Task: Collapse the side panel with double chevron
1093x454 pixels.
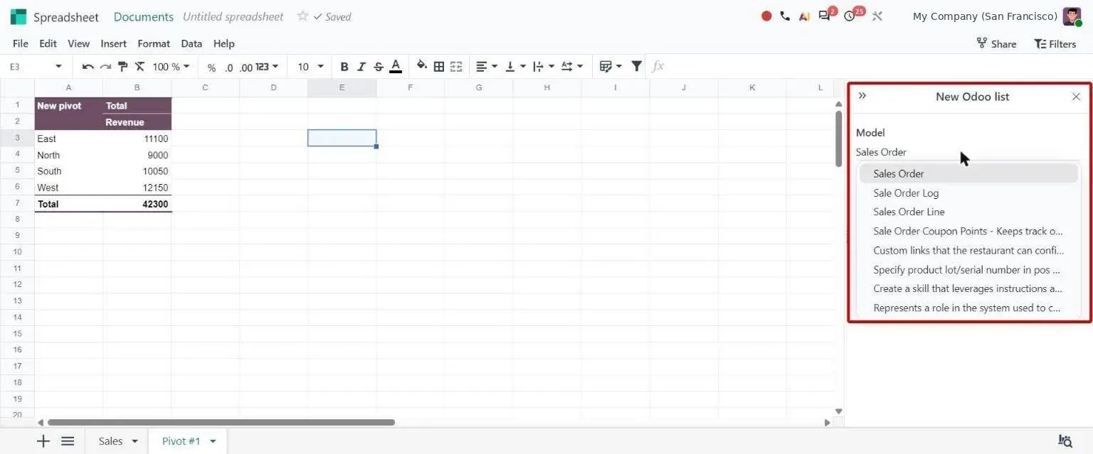Action: 862,95
